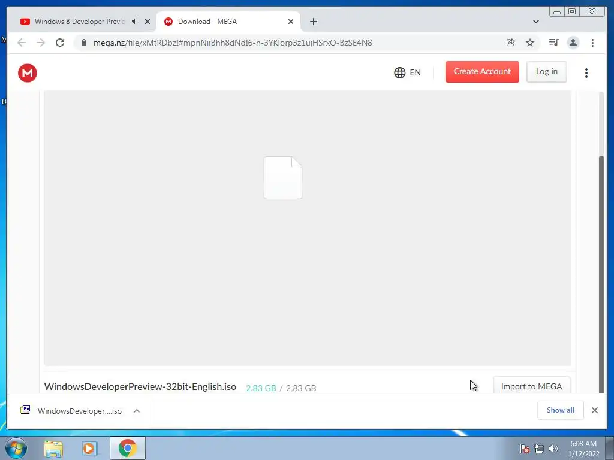Viewport: 614px width, 460px height.
Task: Launch Windows Media Player from taskbar
Action: 89,449
